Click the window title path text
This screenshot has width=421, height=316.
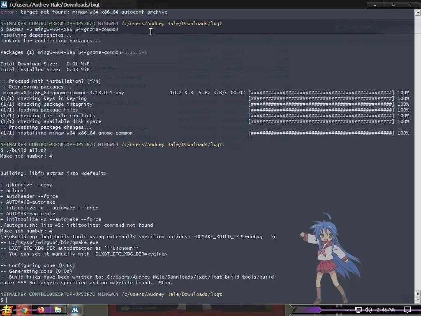point(55,5)
